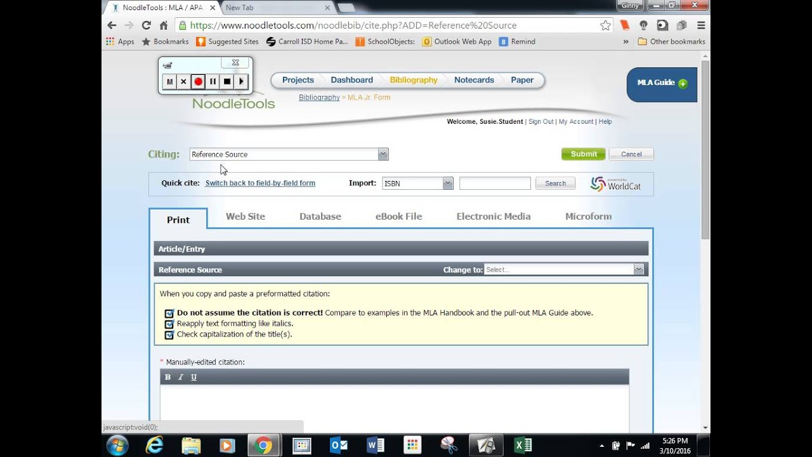Switch to the Print tab

(x=178, y=220)
